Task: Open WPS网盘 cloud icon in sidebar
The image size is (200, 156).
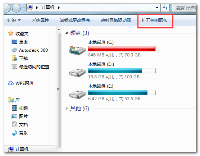Action: click(x=11, y=83)
